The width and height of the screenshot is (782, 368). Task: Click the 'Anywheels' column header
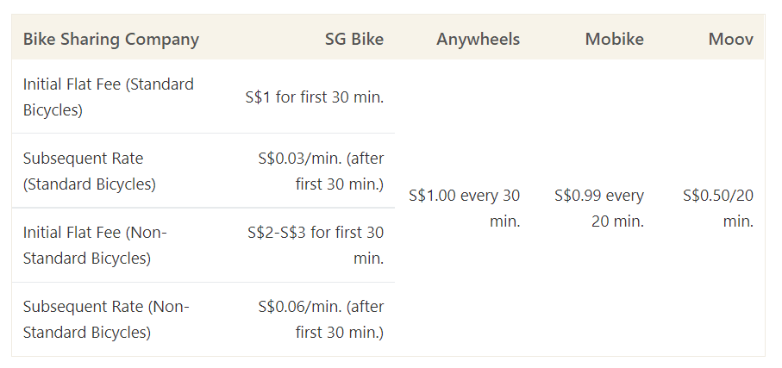point(478,39)
